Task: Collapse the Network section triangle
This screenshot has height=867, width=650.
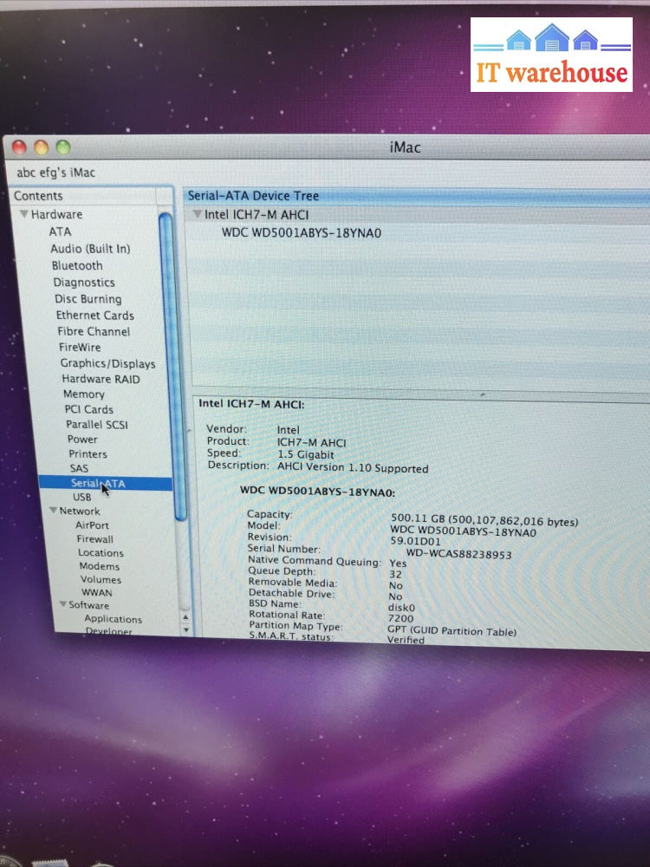Action: click(x=54, y=511)
